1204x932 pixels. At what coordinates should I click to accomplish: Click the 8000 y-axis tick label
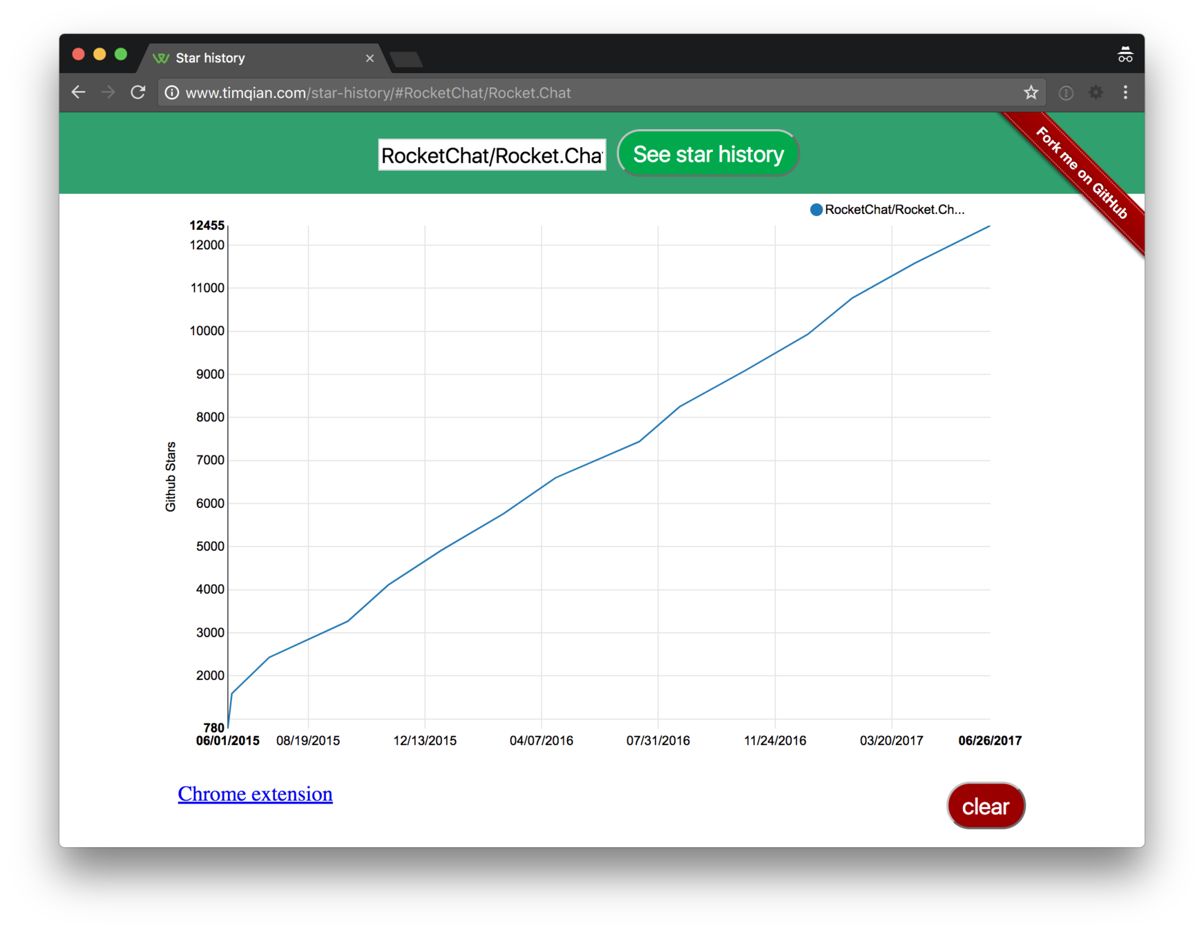point(210,417)
